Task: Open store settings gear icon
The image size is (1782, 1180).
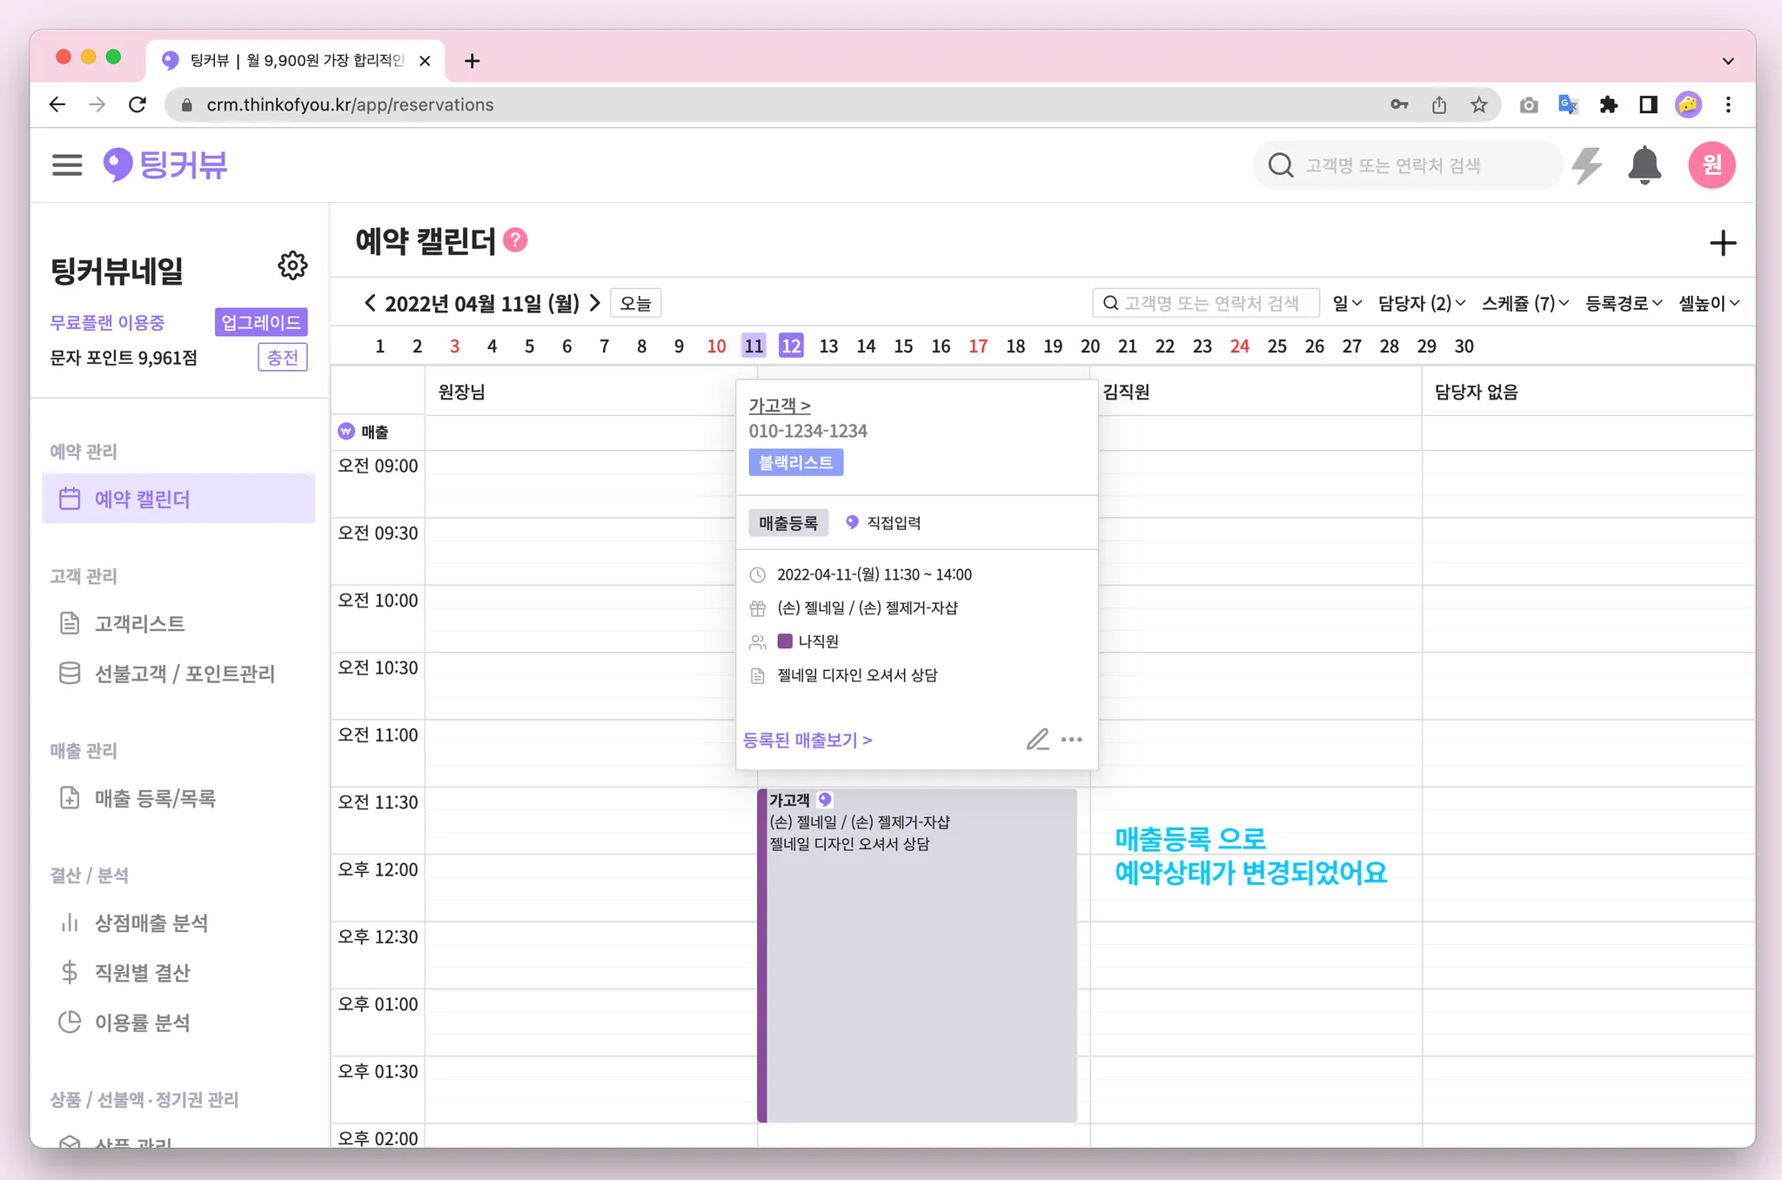Action: click(292, 266)
